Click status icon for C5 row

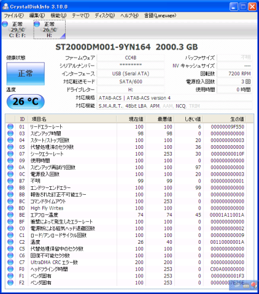click(x=10, y=249)
